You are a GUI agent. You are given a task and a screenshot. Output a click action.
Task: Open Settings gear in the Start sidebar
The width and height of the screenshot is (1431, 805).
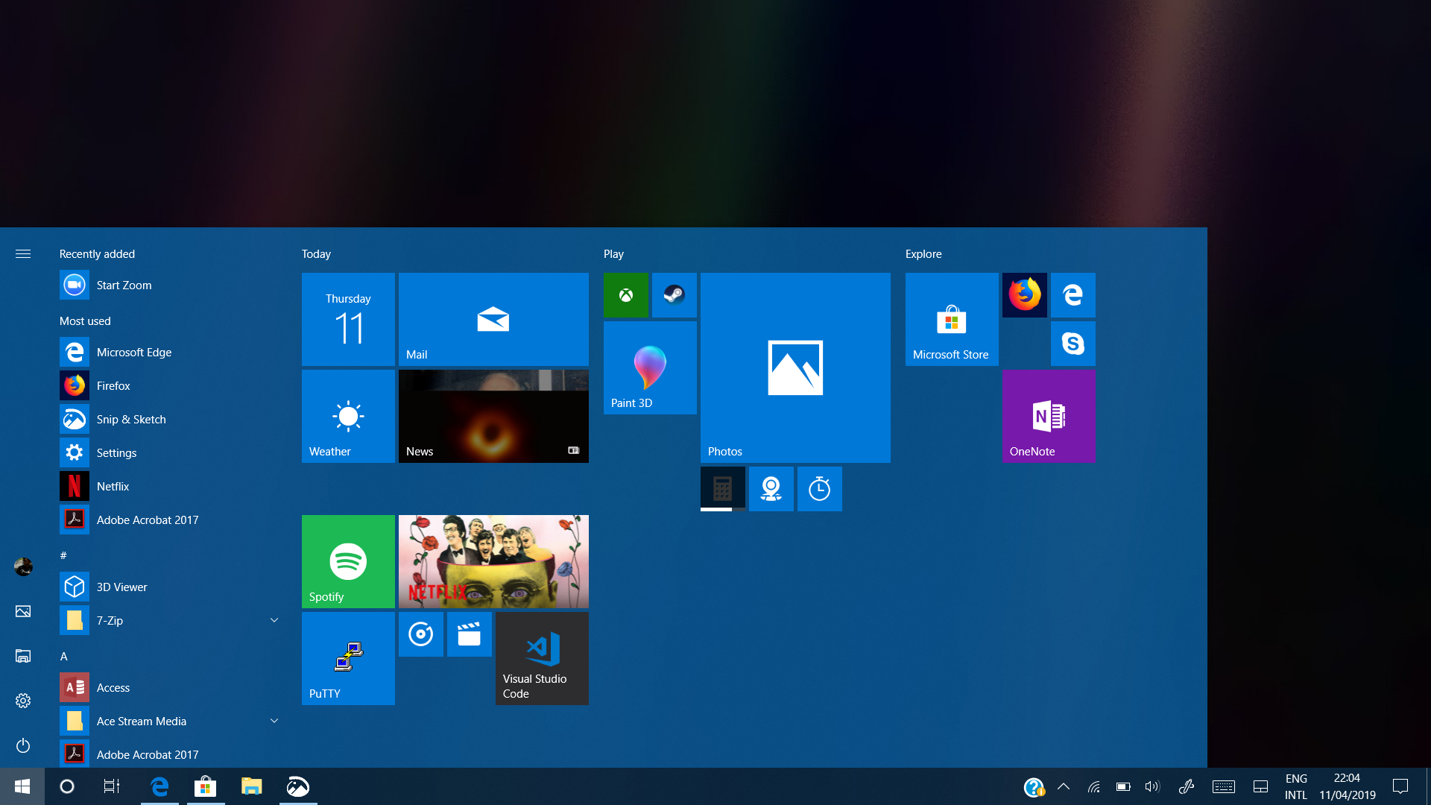(23, 701)
